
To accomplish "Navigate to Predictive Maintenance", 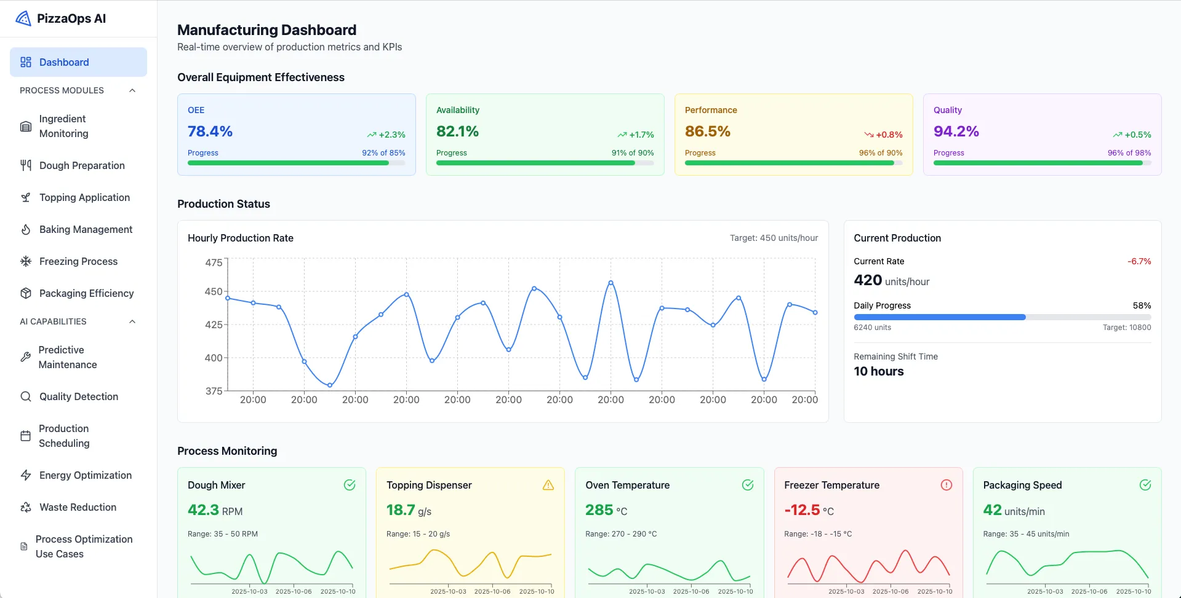I will tap(78, 357).
